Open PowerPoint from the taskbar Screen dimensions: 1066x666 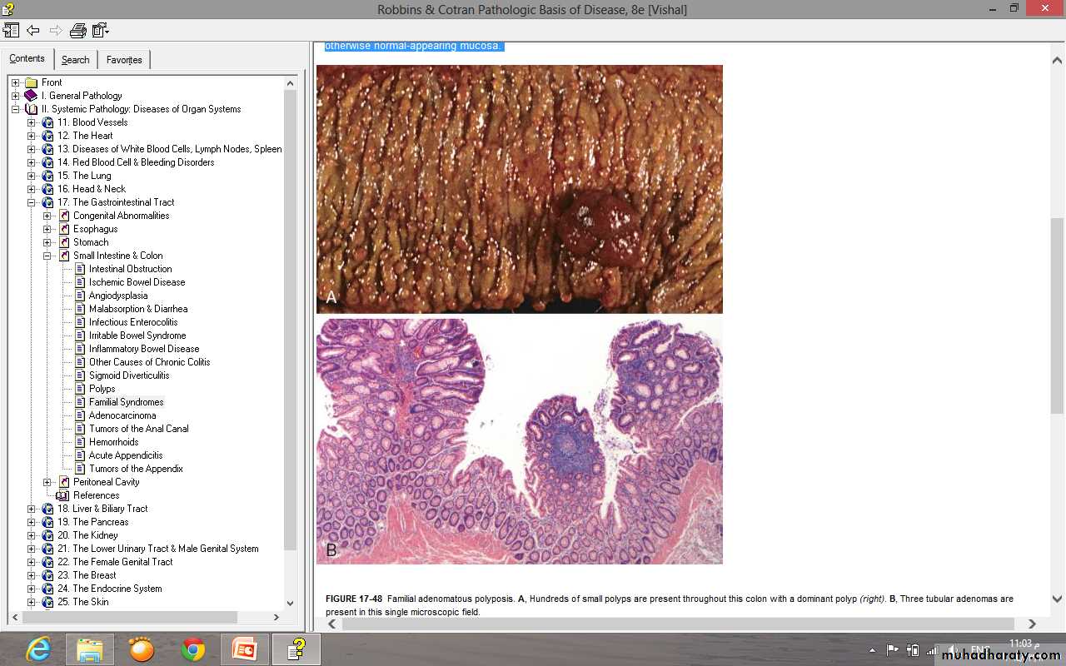(245, 649)
